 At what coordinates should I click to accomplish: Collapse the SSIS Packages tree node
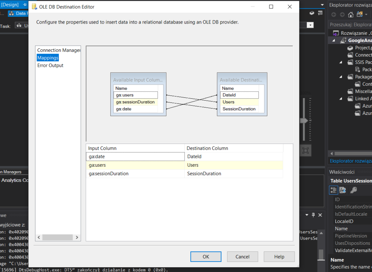pyautogui.click(x=341, y=62)
